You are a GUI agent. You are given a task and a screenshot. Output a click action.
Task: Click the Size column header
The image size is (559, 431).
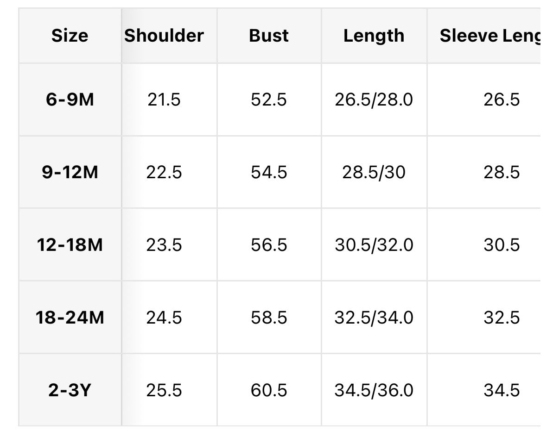coord(70,36)
